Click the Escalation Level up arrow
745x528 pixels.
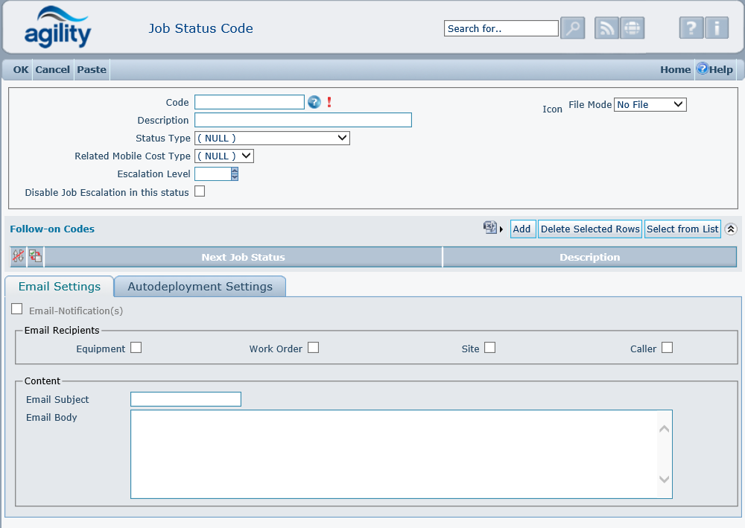coord(235,171)
